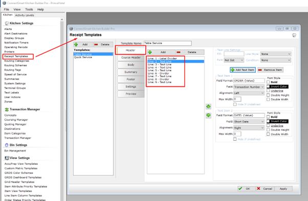Select the Summary section tab
This screenshot has height=201, width=308.
point(131,72)
